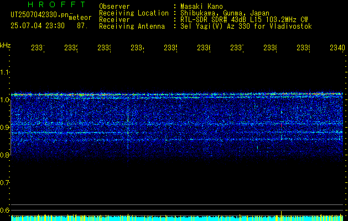The height and width of the screenshot is (221, 348).
Task: Click the 0.7 frequency axis label
Action: coord(4,183)
